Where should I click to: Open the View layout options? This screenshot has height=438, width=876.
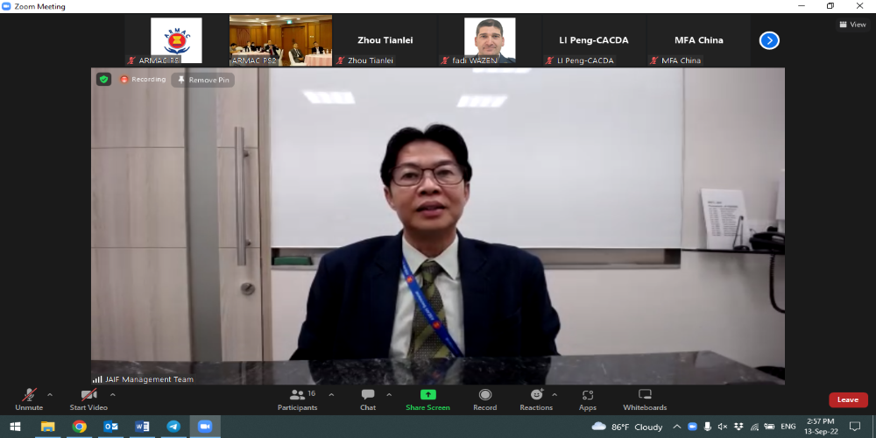pos(853,25)
